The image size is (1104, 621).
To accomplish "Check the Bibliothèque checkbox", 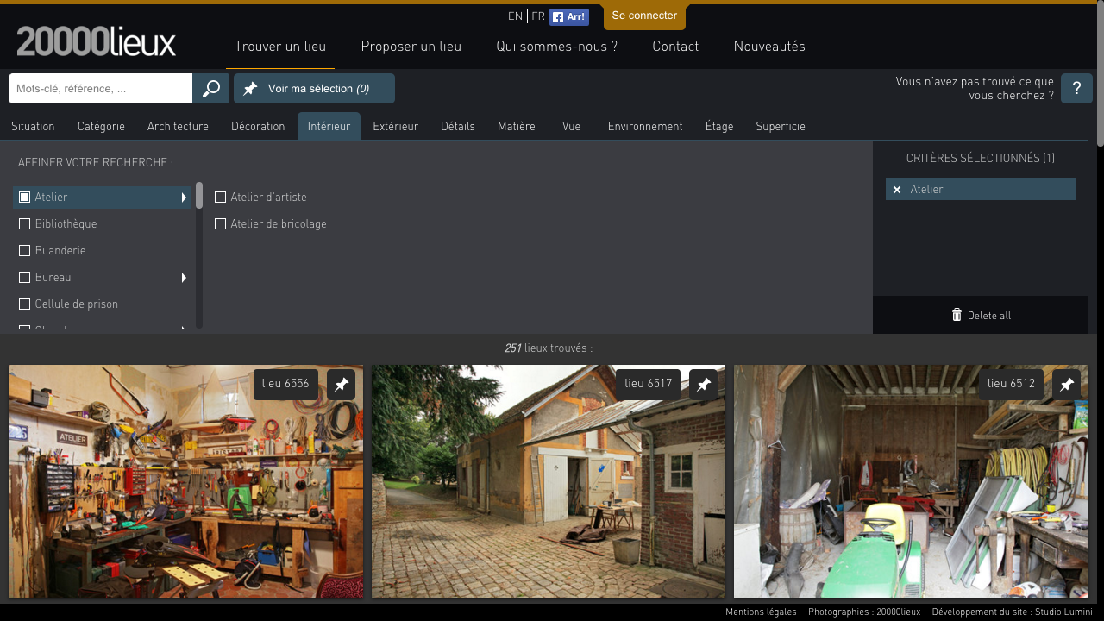I will click(x=25, y=224).
